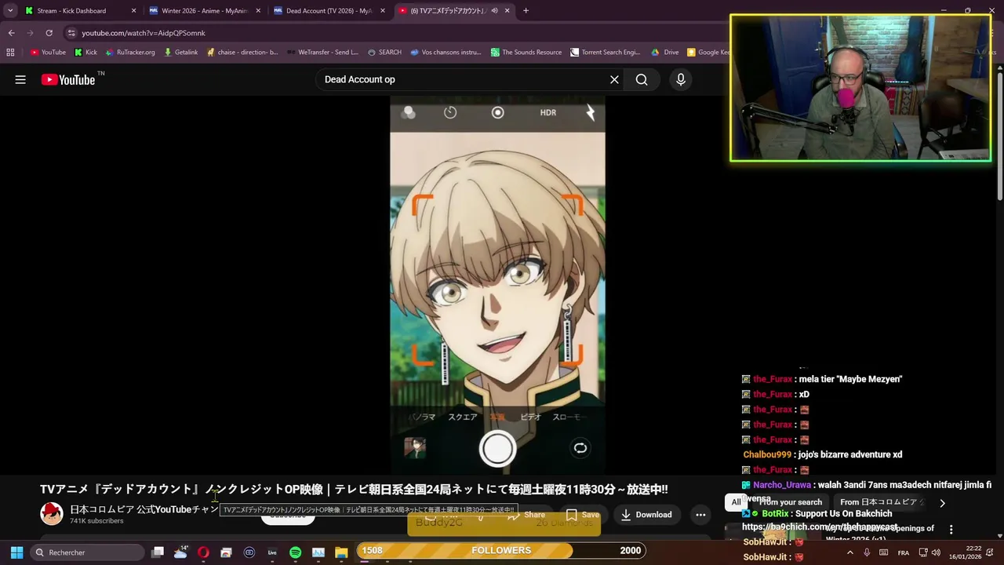Click the youtube.com address bar

pyautogui.click(x=392, y=33)
